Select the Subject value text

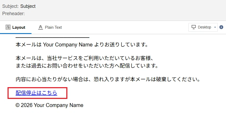coord(28,6)
